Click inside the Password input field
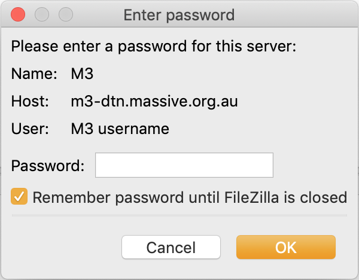The image size is (359, 280). click(184, 165)
